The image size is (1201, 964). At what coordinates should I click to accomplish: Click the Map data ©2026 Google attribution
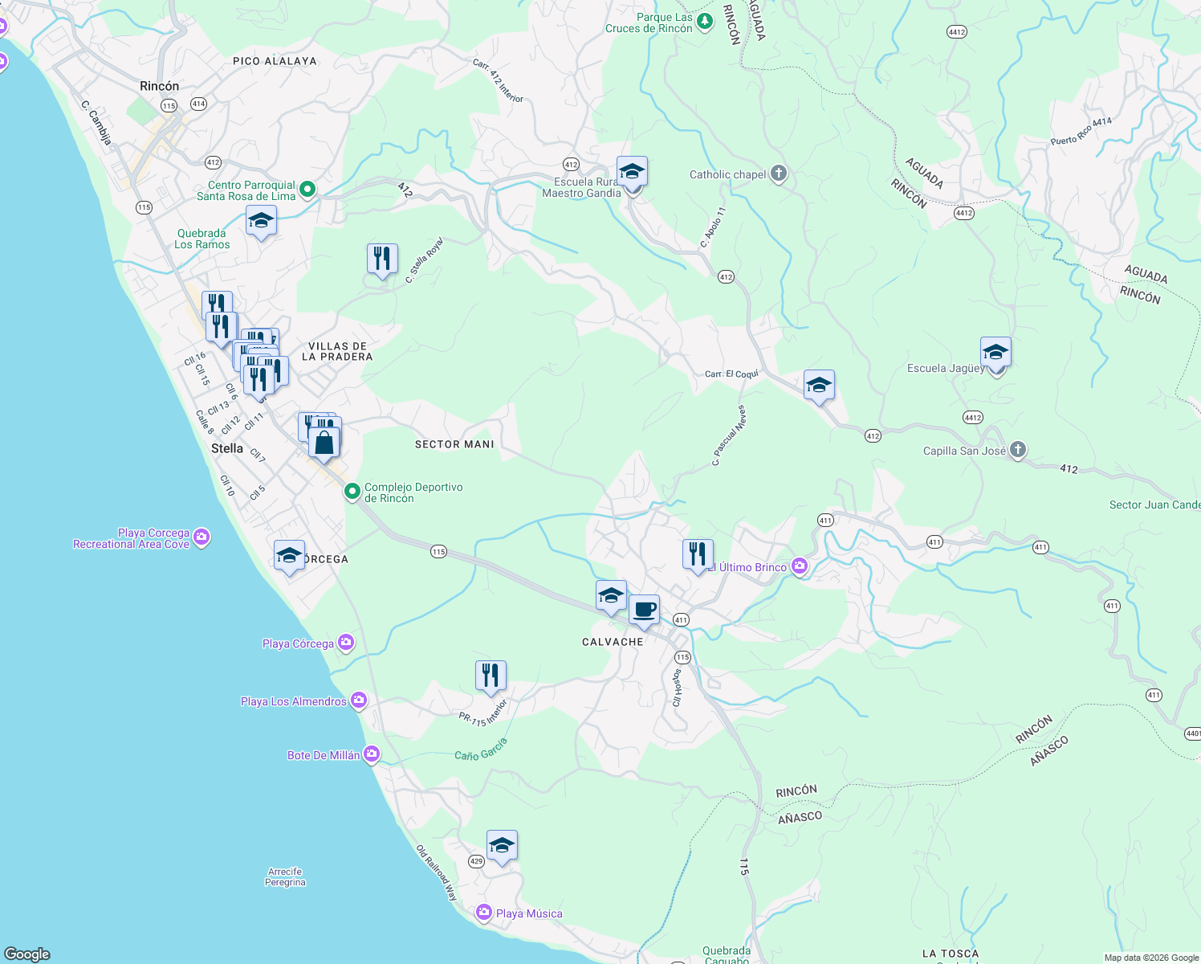coord(1149,958)
